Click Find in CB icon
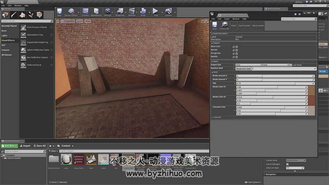Viewport: 329px width, 185px height. [224, 26]
